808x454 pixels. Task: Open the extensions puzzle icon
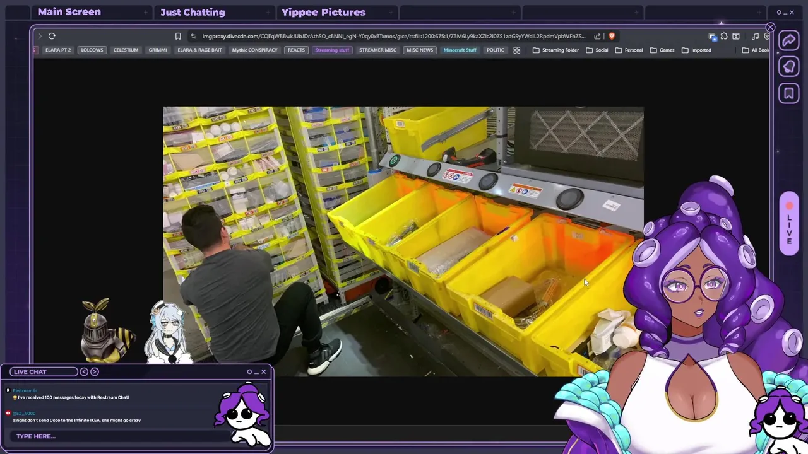click(724, 36)
